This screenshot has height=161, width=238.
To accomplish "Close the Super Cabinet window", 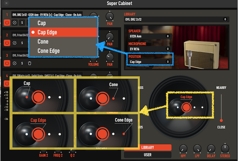I will pos(6,3).
